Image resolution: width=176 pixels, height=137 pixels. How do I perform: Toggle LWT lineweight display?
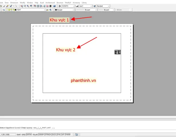coord(63,134)
